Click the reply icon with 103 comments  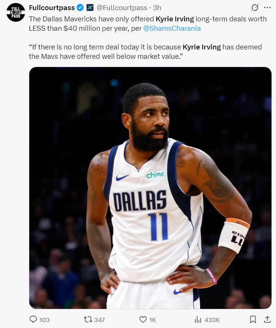click(33, 319)
